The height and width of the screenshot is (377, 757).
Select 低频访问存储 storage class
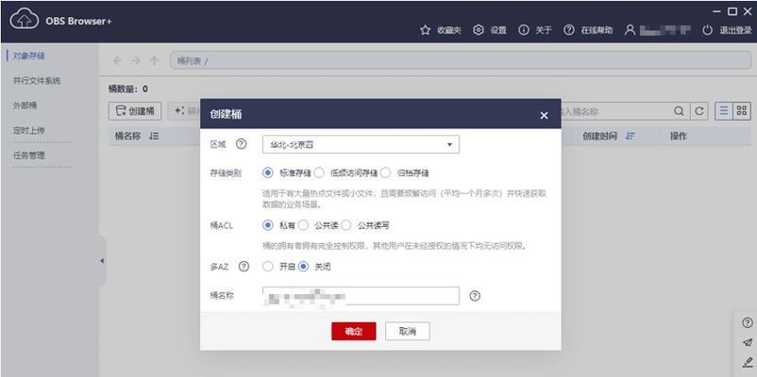point(319,172)
